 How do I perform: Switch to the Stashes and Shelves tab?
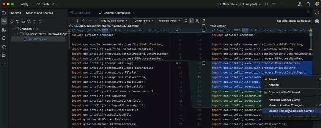click(x=39, y=13)
